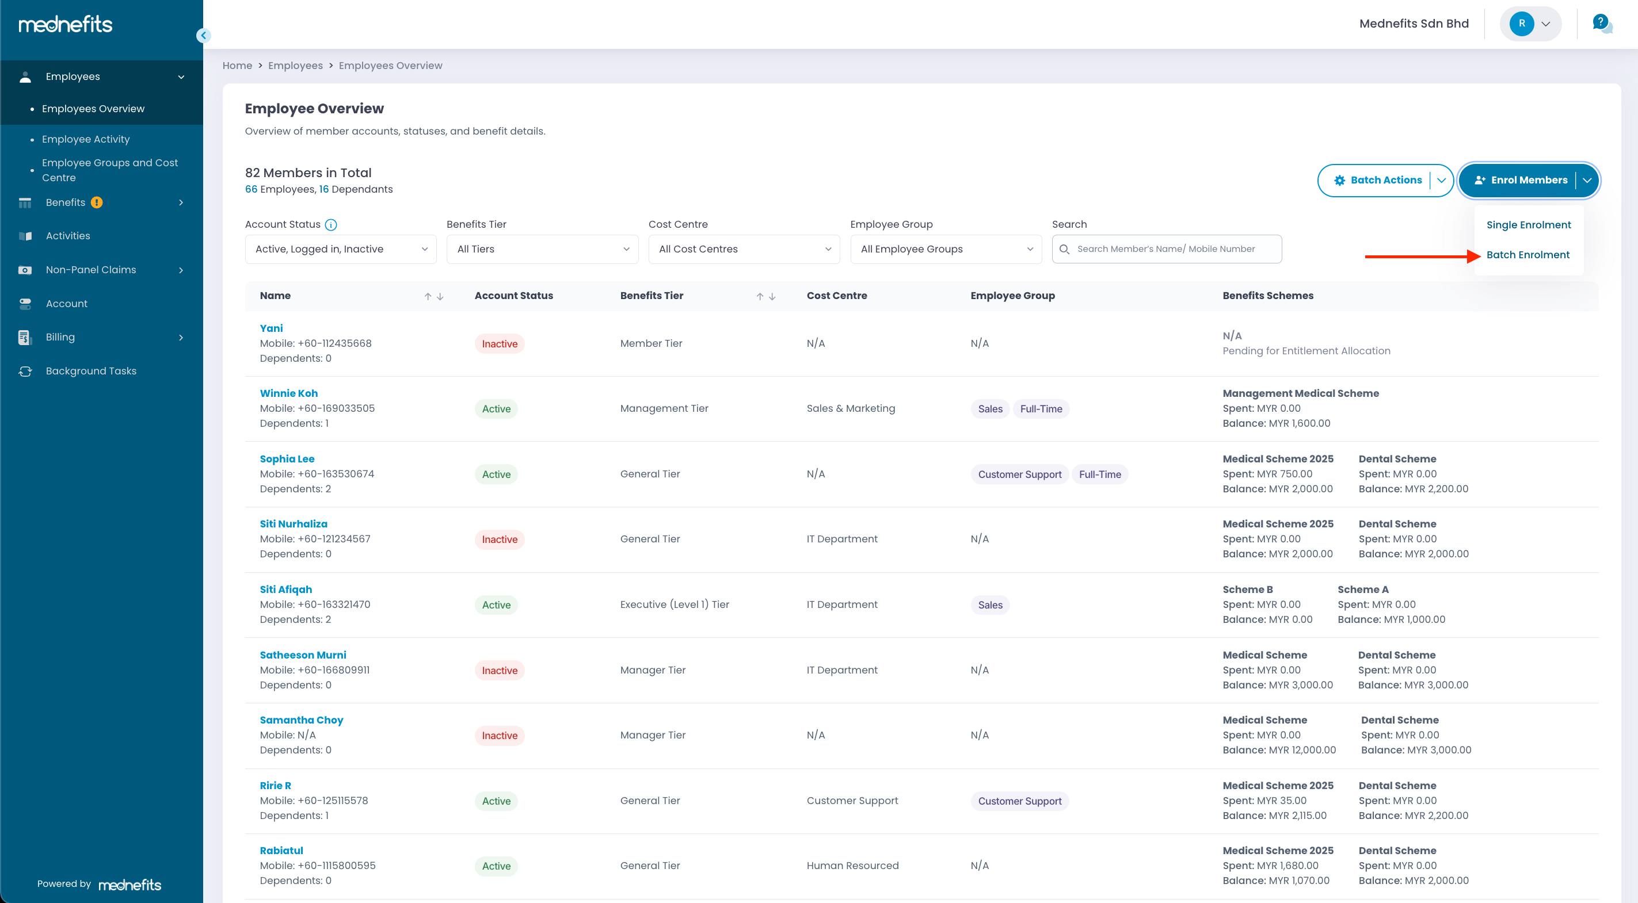Screen dimensions: 1638x903
Task: Click the Billing invoice icon in the sidebar
Action: [25, 338]
